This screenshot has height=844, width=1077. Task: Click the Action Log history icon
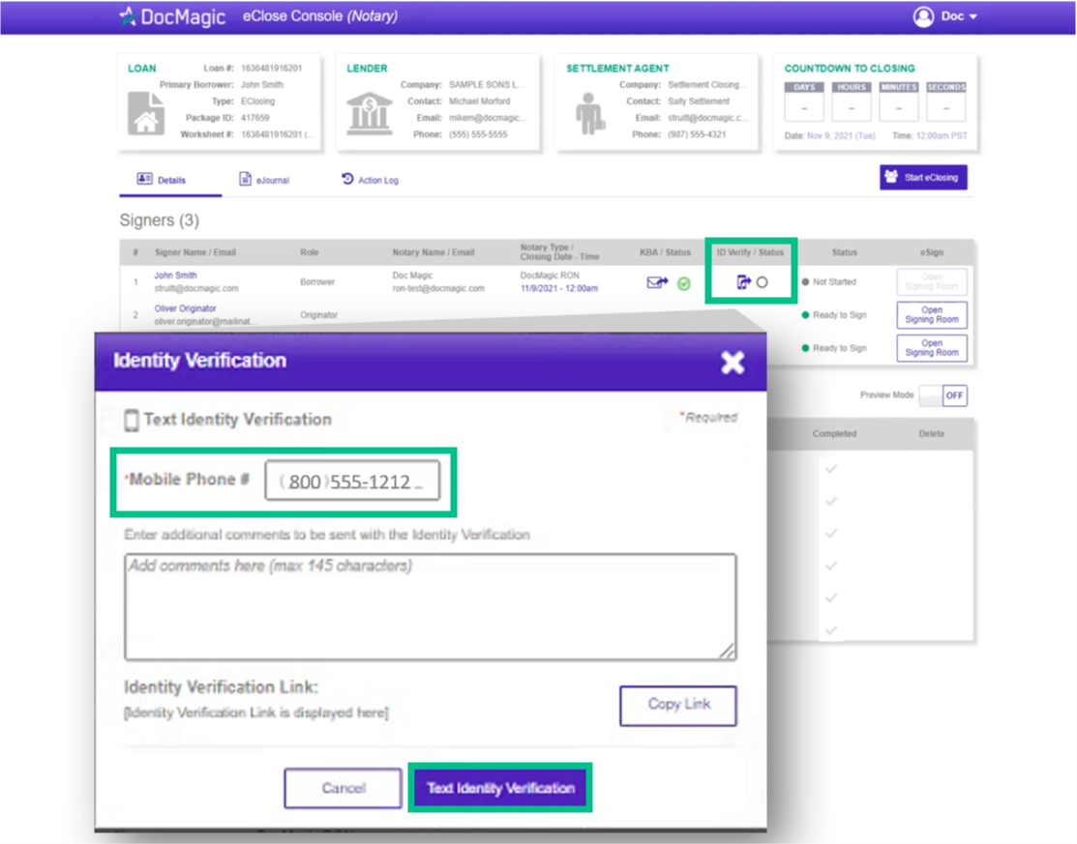click(347, 179)
